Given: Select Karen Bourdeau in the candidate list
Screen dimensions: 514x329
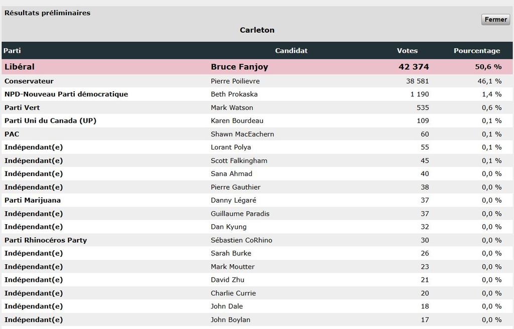Looking at the screenshot, I should 237,120.
